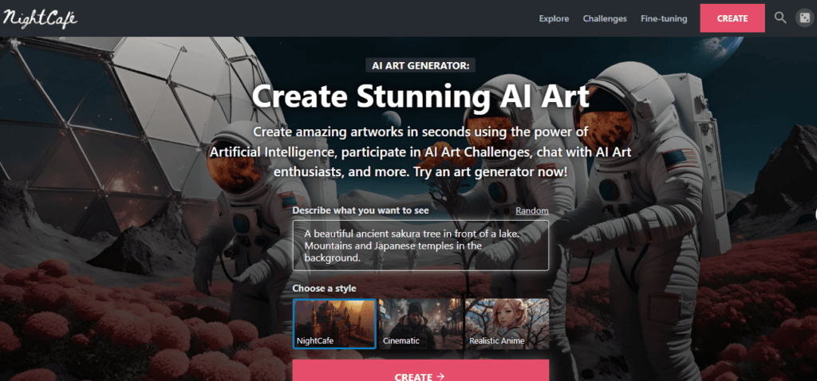
Task: Open the Explore menu item
Action: [554, 19]
